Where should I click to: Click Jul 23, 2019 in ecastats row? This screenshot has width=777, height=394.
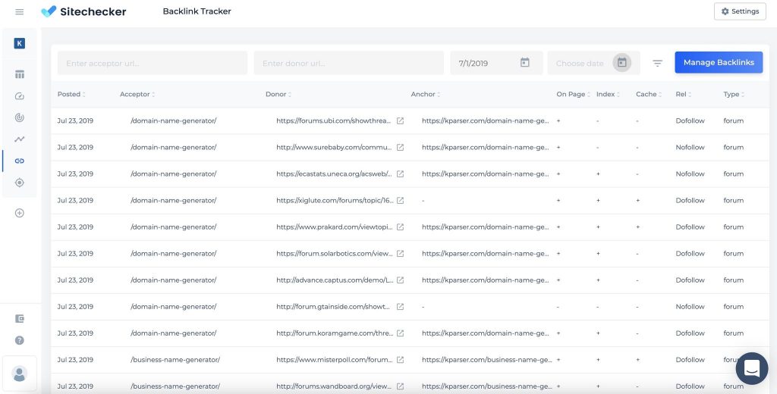(x=75, y=174)
